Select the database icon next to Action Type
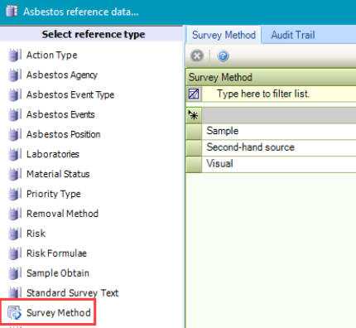 tap(15, 55)
